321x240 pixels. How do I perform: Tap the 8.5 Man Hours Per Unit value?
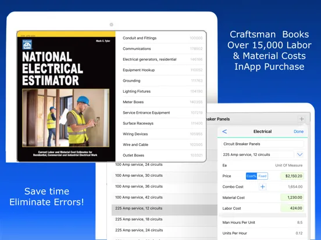(x=299, y=222)
